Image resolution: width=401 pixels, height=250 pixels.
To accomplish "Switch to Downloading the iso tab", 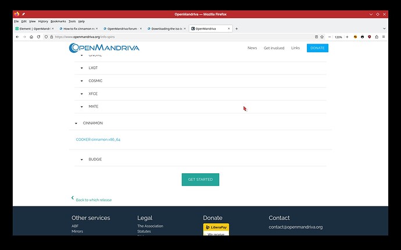I will (x=166, y=28).
